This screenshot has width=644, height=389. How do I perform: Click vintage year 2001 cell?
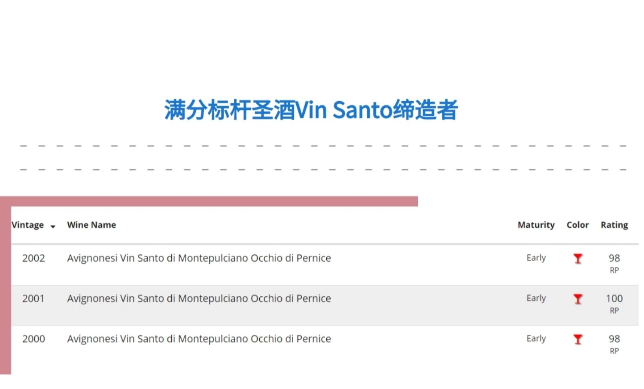(33, 299)
